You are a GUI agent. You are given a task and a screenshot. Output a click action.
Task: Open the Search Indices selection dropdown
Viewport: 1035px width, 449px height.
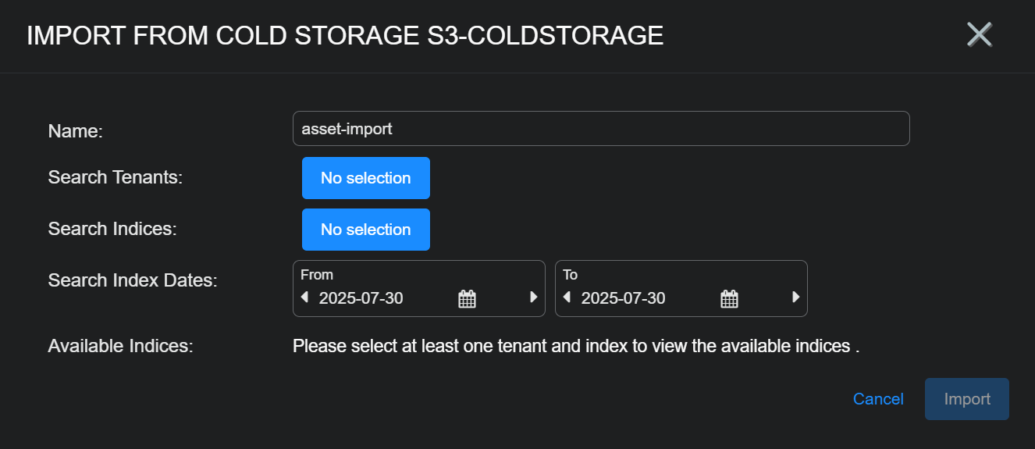(x=365, y=230)
